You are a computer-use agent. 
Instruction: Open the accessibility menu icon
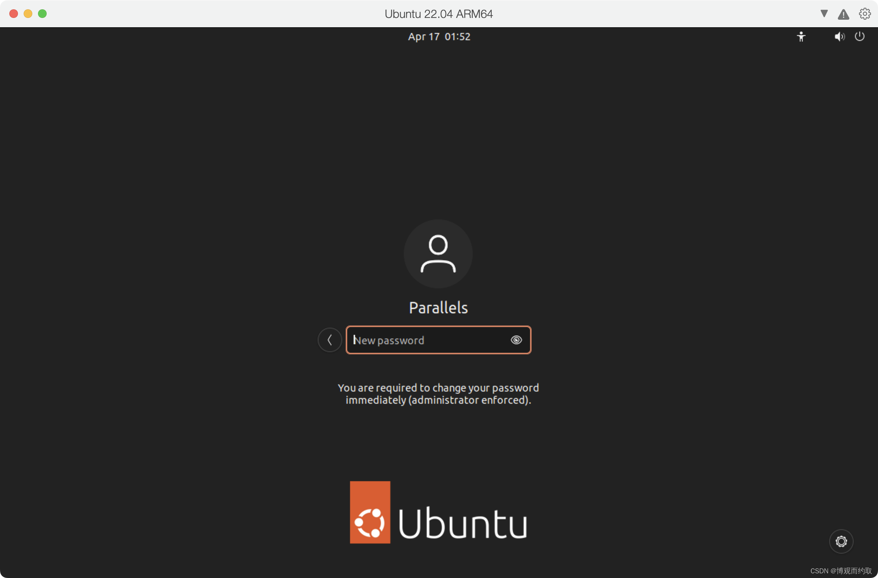(801, 37)
